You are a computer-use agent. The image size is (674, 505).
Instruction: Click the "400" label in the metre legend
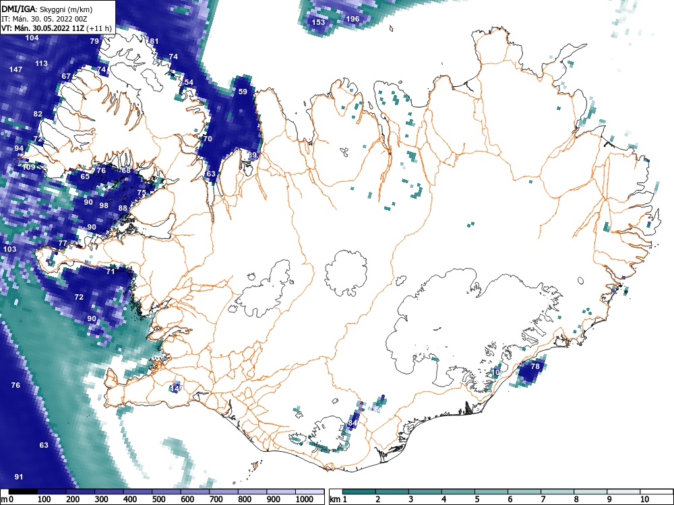130,499
